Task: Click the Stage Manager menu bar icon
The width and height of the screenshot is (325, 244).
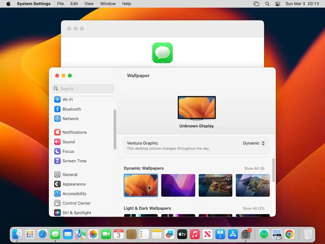Action: [x=256, y=4]
